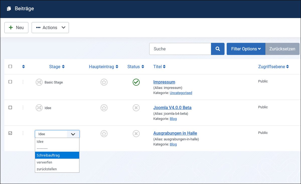
Task: Uncheck the Ausgrabungen in Halle row checkbox
Action: (x=10, y=133)
